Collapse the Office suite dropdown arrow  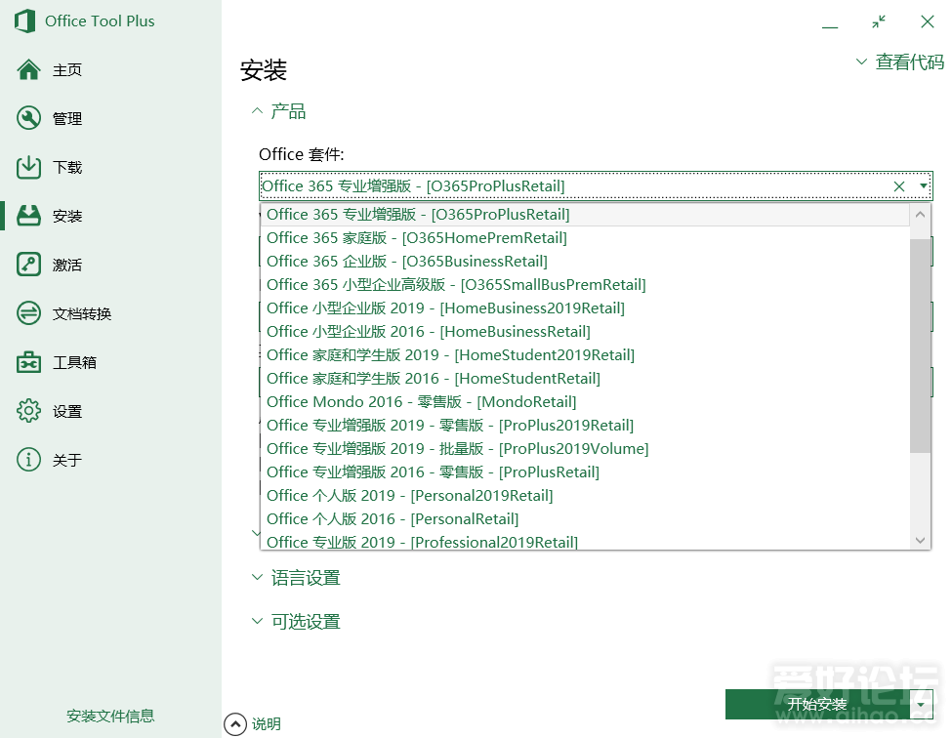pyautogui.click(x=923, y=186)
